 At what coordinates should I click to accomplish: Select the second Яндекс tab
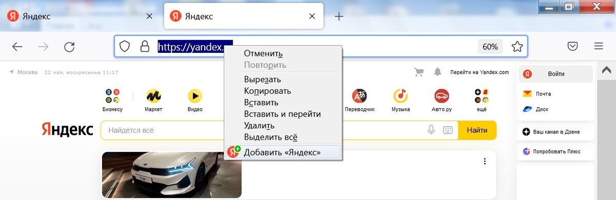coord(243,16)
